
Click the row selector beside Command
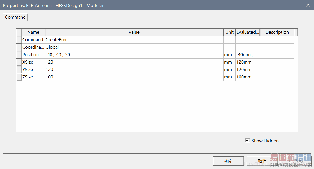tap(19, 39)
